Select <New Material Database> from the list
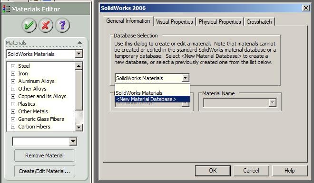Image resolution: width=314 pixels, height=183 pixels. point(152,99)
